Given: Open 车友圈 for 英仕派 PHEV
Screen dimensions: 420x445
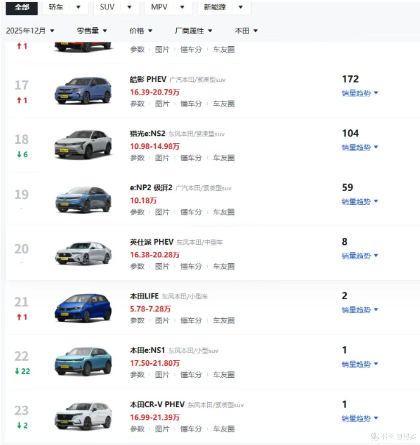Looking at the screenshot, I should pos(224,266).
